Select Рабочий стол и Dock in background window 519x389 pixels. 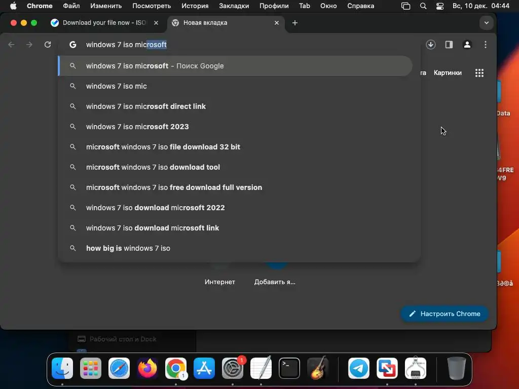[x=123, y=339]
